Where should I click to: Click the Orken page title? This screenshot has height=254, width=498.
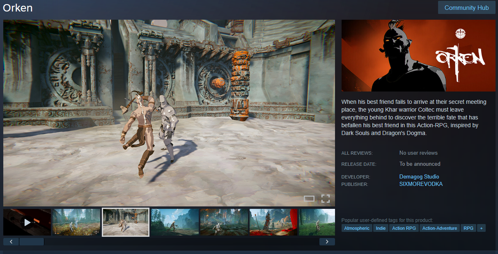coord(18,8)
